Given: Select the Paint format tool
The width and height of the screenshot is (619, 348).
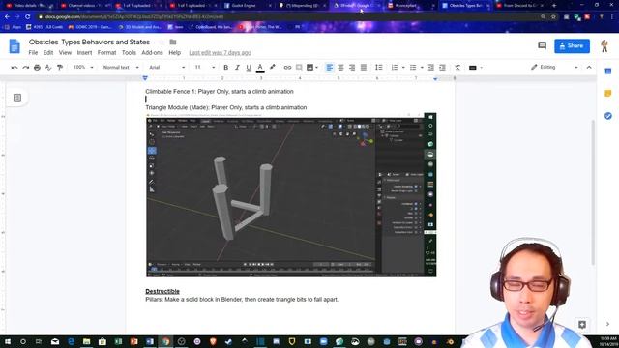Looking at the screenshot, I should point(60,68).
